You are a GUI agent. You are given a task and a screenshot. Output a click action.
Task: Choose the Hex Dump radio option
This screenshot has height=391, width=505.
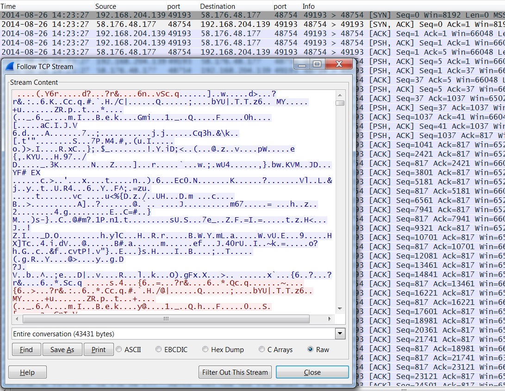click(206, 349)
